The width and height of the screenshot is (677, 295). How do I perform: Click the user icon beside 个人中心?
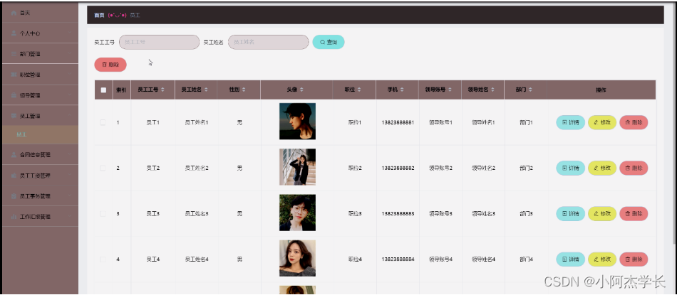click(14, 33)
